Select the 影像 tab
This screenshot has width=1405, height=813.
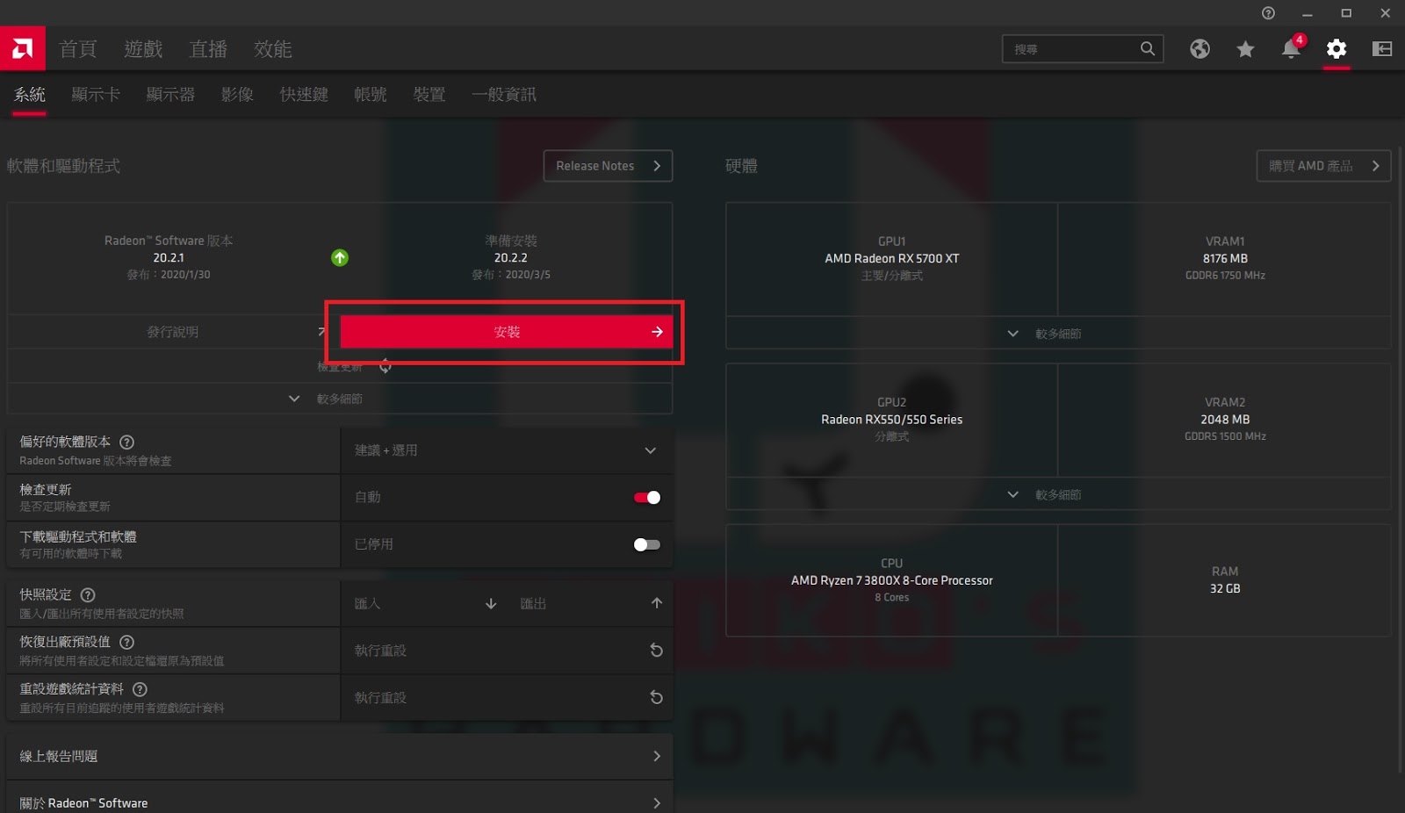tap(237, 95)
